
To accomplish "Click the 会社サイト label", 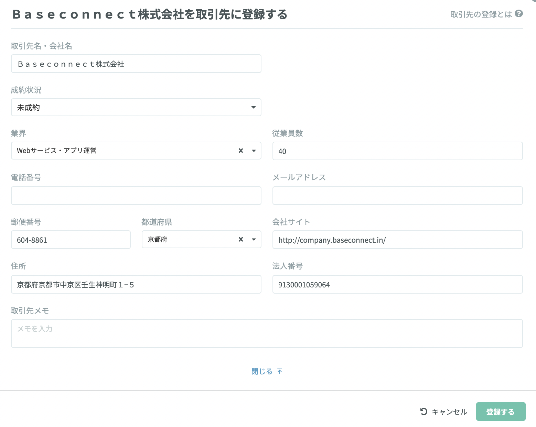I will click(291, 222).
